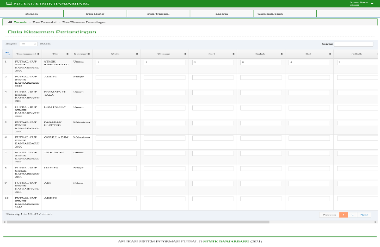The image size is (380, 247).
Task: Open the Data Master menu
Action: (95, 14)
